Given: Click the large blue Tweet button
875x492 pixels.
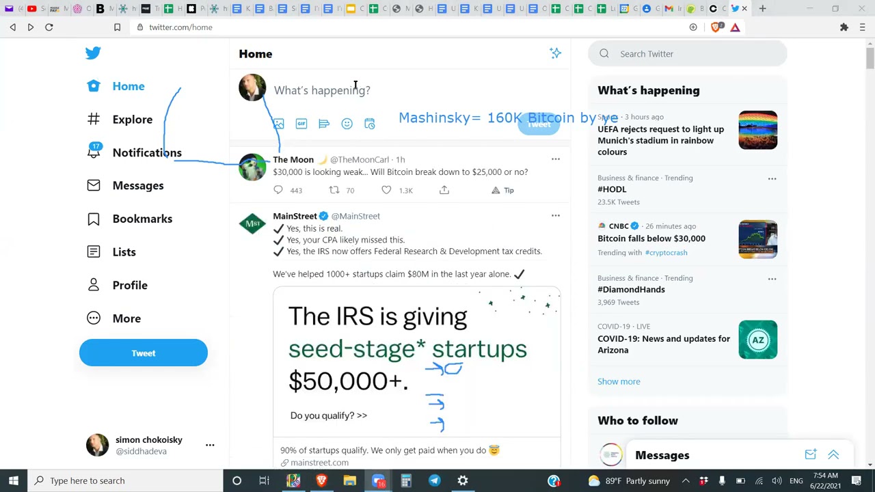Looking at the screenshot, I should click(143, 353).
